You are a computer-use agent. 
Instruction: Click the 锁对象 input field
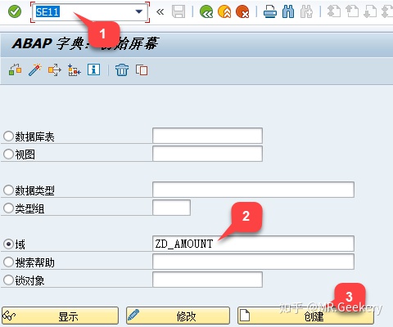[207, 280]
